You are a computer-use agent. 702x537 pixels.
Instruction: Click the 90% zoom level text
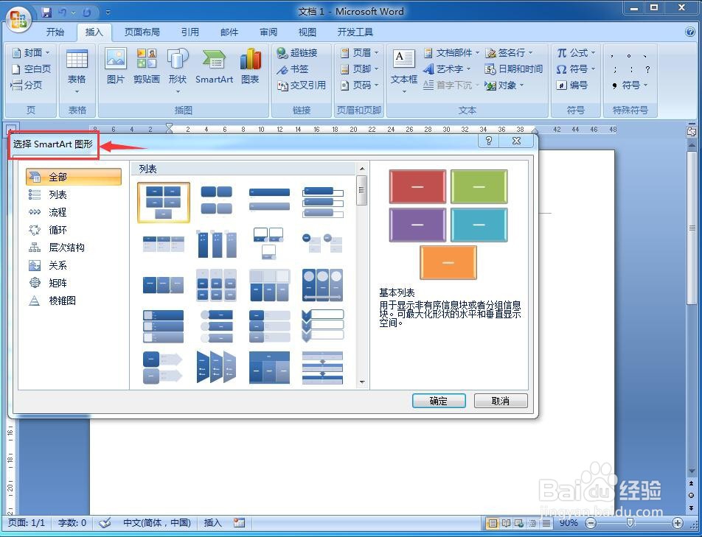(x=569, y=523)
